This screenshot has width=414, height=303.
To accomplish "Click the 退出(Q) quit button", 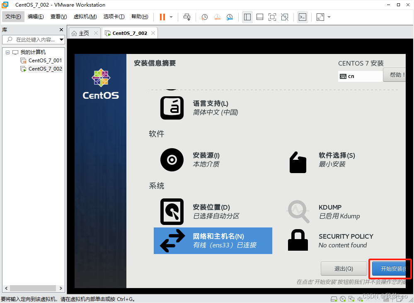I will [x=344, y=269].
